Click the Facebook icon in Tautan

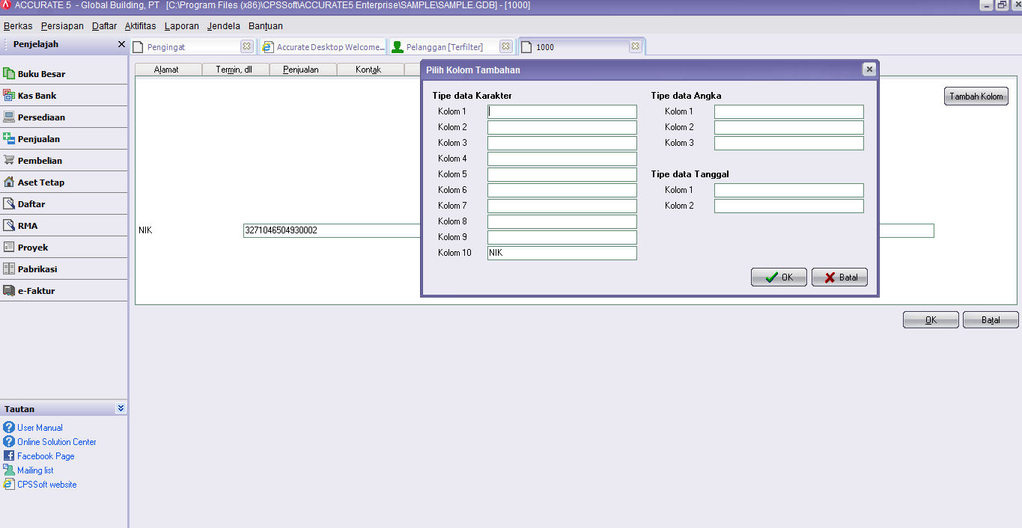pos(9,455)
